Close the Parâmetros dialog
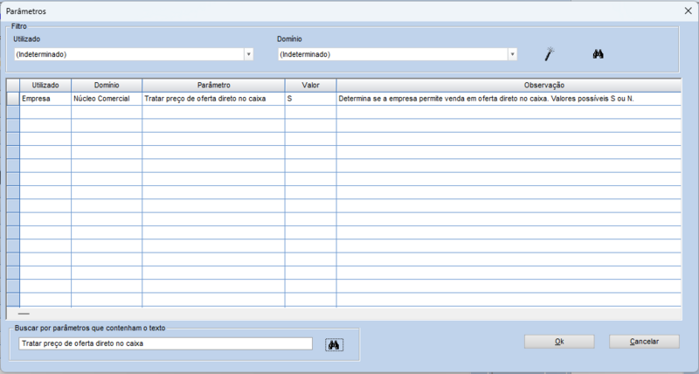Viewport: 699px width, 374px height. click(688, 11)
